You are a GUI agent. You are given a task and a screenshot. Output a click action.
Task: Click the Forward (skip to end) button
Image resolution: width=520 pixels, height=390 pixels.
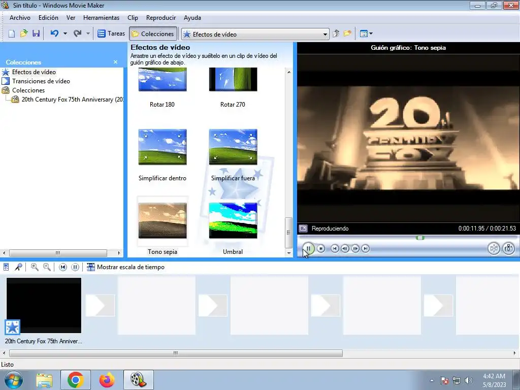pos(366,248)
